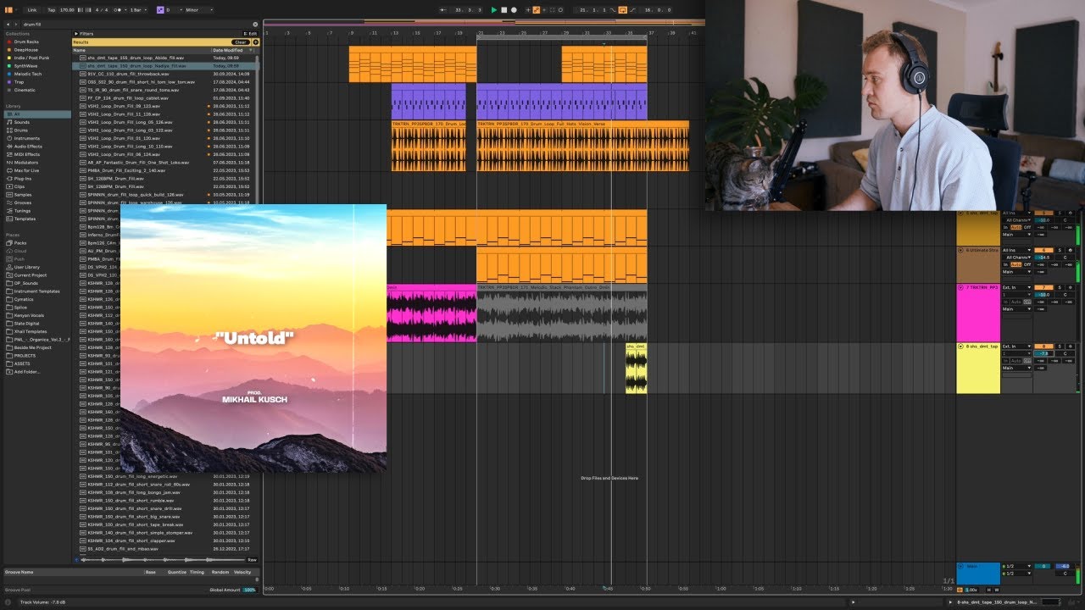
Task: Fold track 8 shs_dmt_tap
Action: [x=960, y=347]
